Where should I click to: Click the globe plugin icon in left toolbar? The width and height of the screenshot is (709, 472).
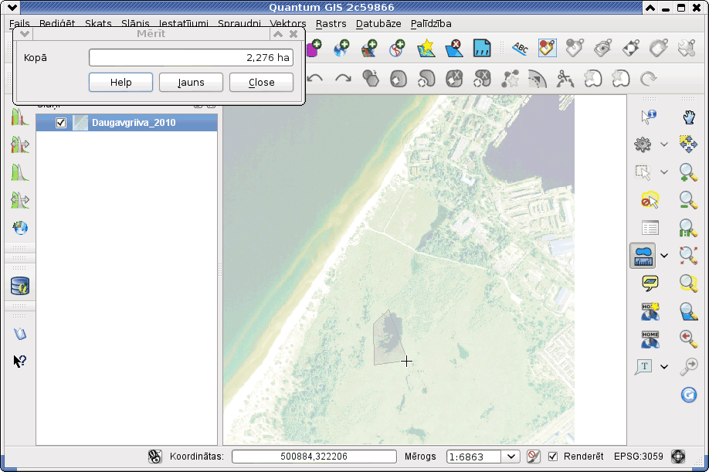20,227
